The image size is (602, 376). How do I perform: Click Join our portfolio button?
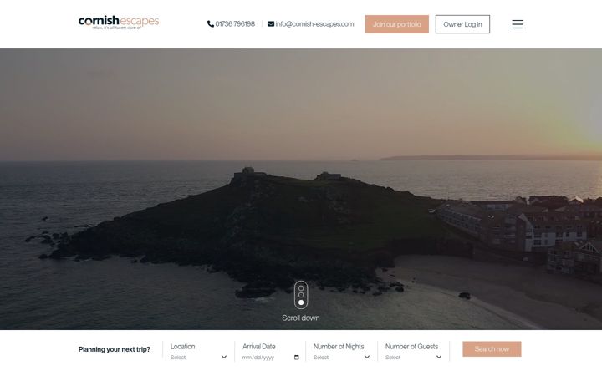[x=396, y=24]
